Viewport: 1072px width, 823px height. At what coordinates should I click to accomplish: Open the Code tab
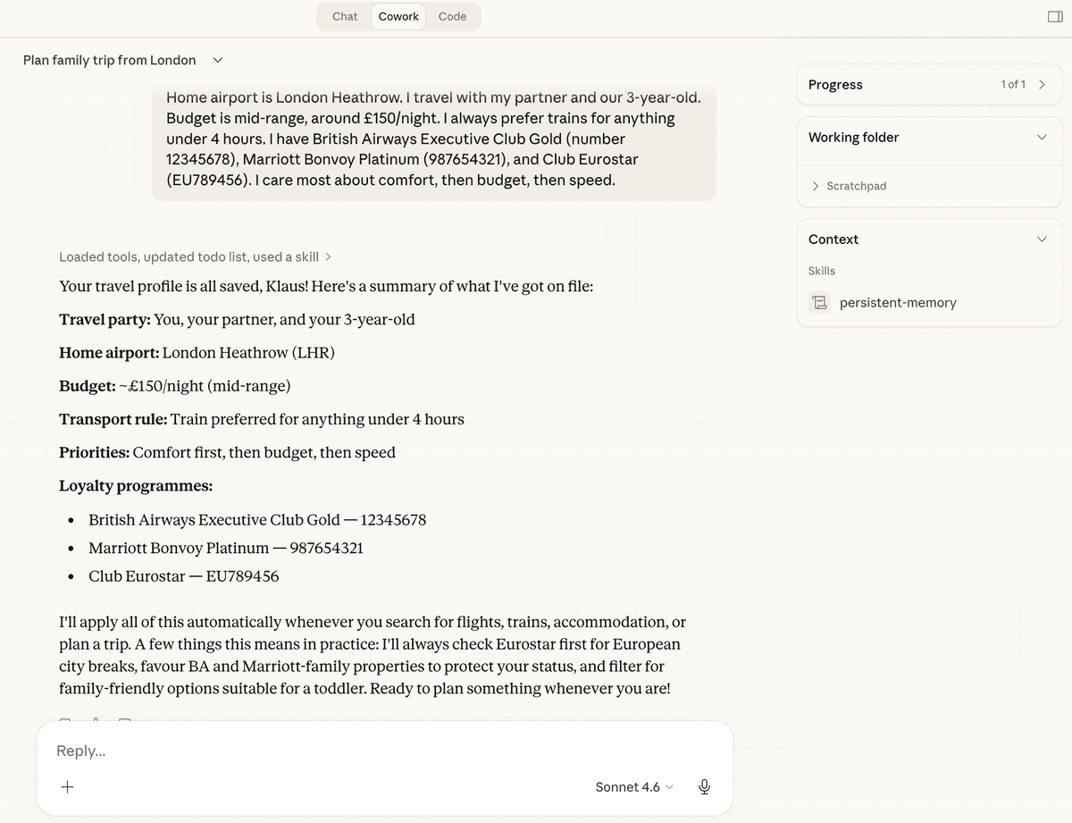452,16
